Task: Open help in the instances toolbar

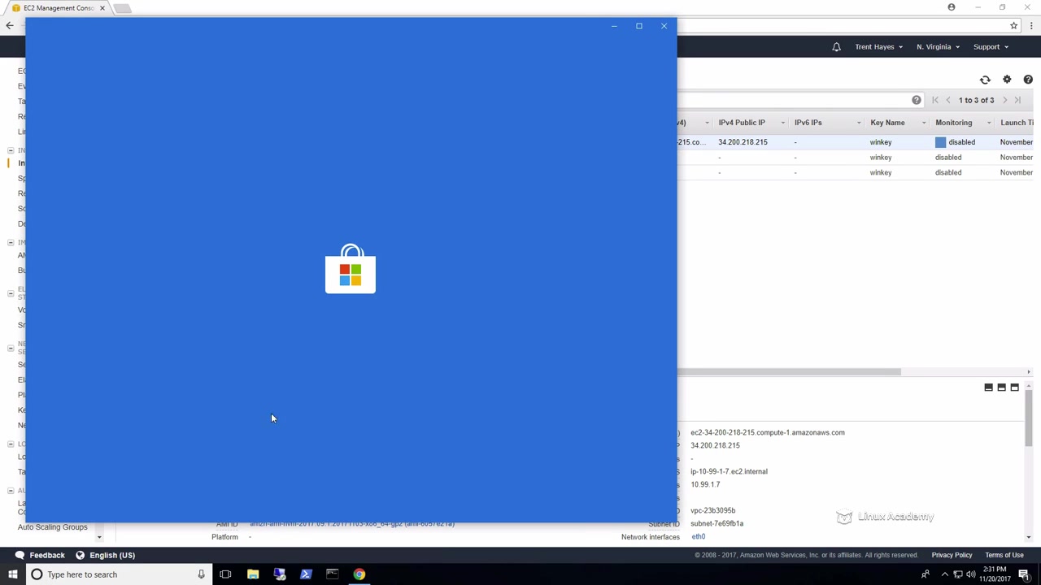Action: tap(1028, 80)
